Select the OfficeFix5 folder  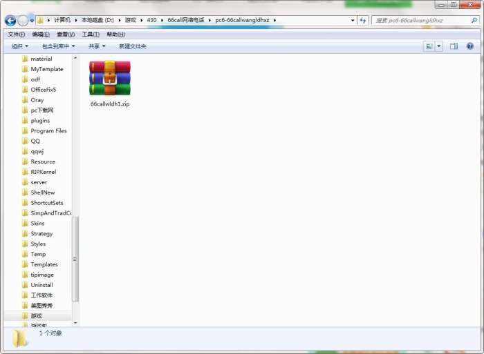[43, 90]
